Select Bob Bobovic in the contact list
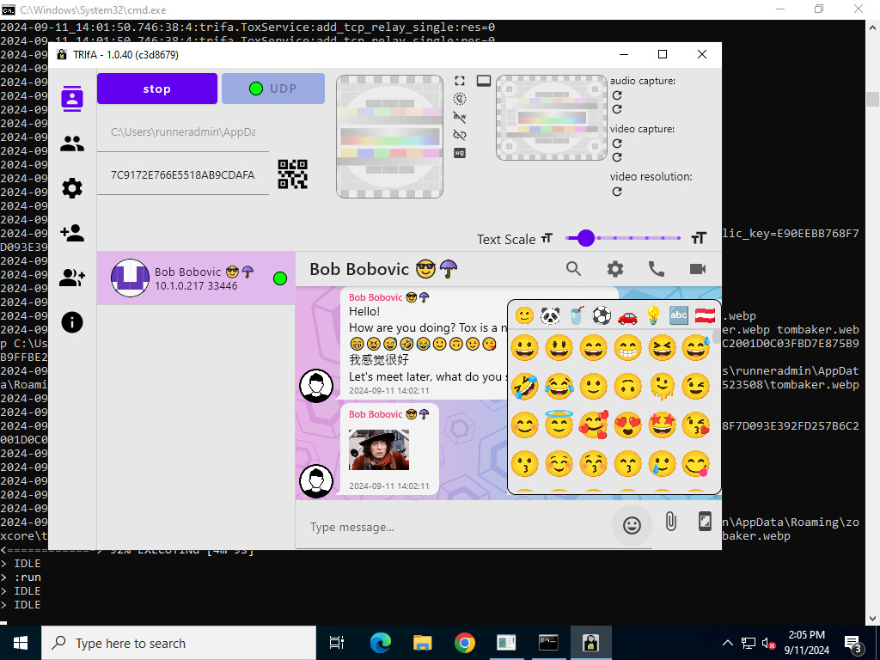Viewport: 880px width, 660px height. (x=196, y=278)
